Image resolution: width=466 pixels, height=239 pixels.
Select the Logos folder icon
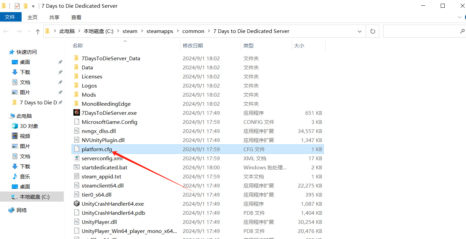76,86
